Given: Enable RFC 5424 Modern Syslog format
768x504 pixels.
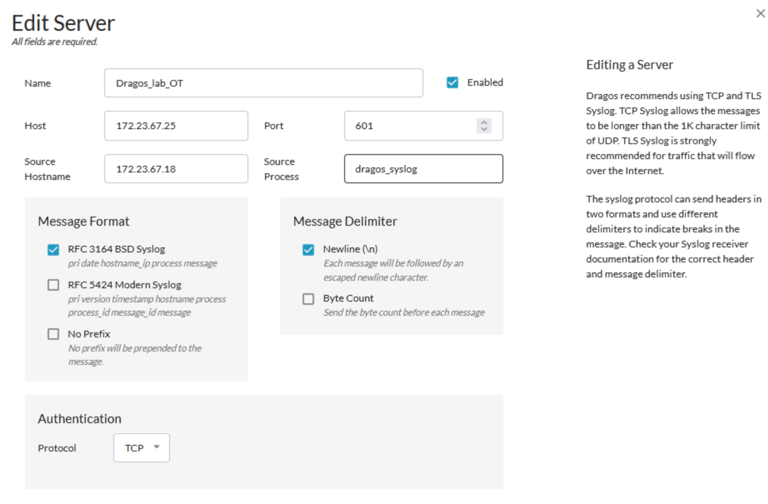Looking at the screenshot, I should [x=53, y=285].
